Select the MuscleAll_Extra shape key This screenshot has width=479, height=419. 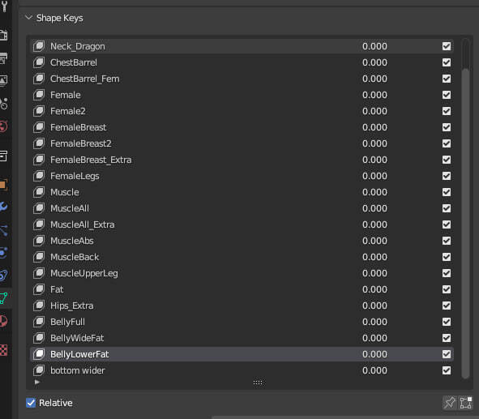(242, 224)
